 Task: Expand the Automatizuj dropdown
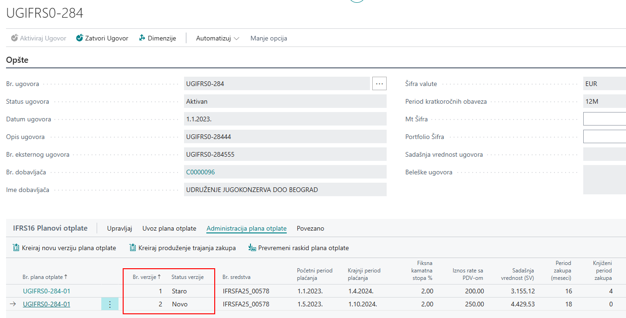tap(217, 38)
